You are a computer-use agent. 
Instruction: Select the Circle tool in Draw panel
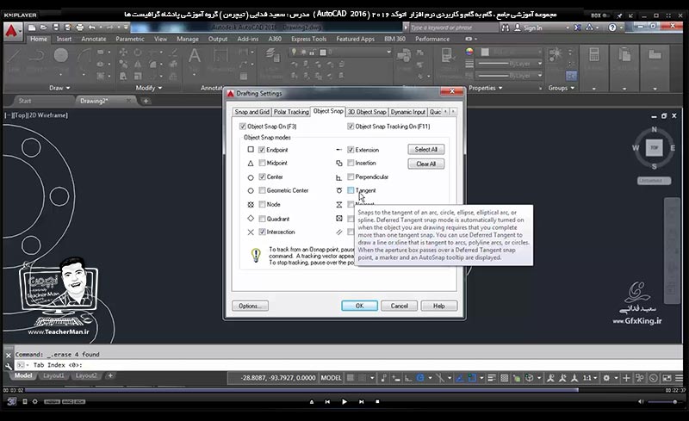coord(60,55)
